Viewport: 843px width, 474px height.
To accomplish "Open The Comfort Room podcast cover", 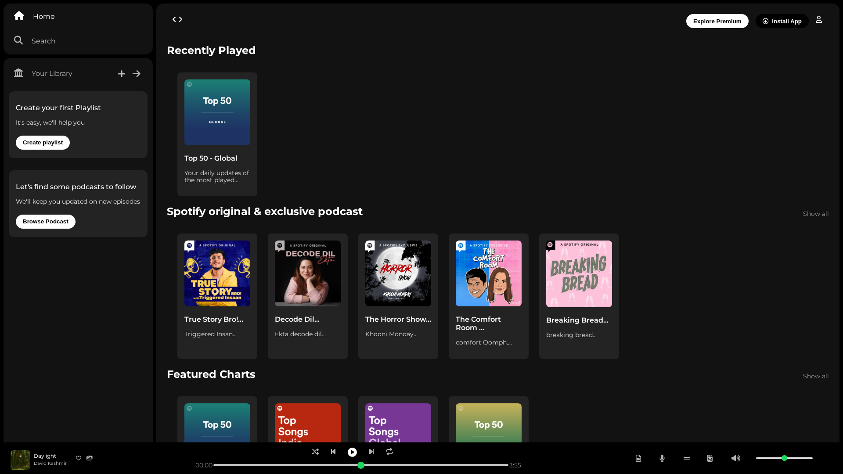I will click(x=489, y=273).
